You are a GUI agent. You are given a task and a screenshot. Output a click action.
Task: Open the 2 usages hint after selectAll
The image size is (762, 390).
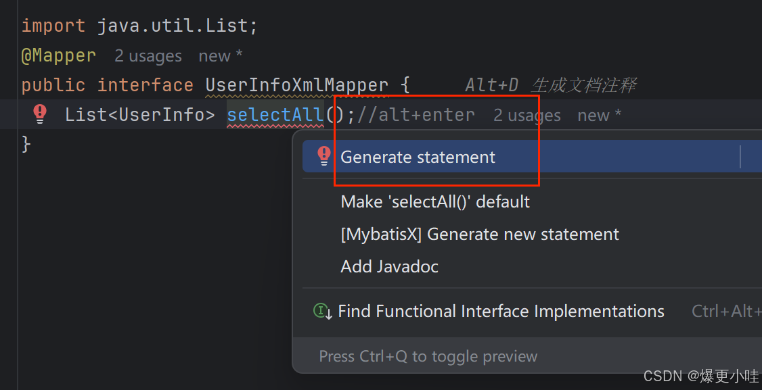527,116
